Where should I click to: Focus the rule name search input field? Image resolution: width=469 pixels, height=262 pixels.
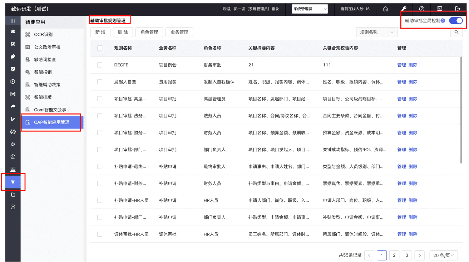(x=424, y=32)
